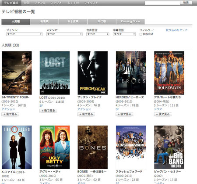Viewport: 197px width, 184px height.
Task: Add プリズン・ブレイク to 後で見る list
Action: pos(86,114)
